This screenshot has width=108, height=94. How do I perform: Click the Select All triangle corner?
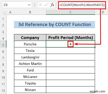[x=4, y=12]
